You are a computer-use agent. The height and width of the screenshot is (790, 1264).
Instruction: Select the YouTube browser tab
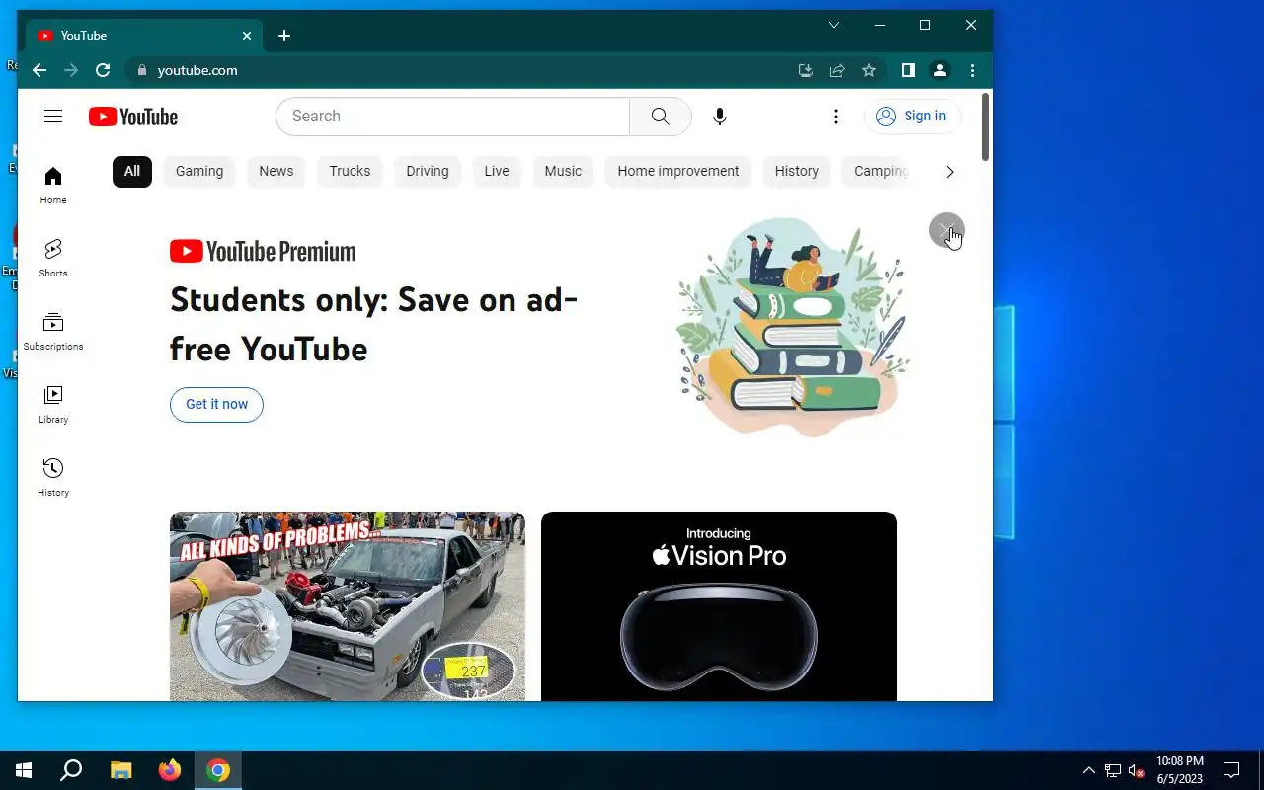click(144, 36)
